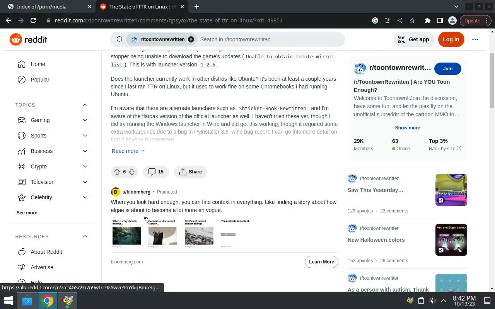Open the tab search dropdown arrow
Screen dimensions: 495x309
tap(456, 7)
